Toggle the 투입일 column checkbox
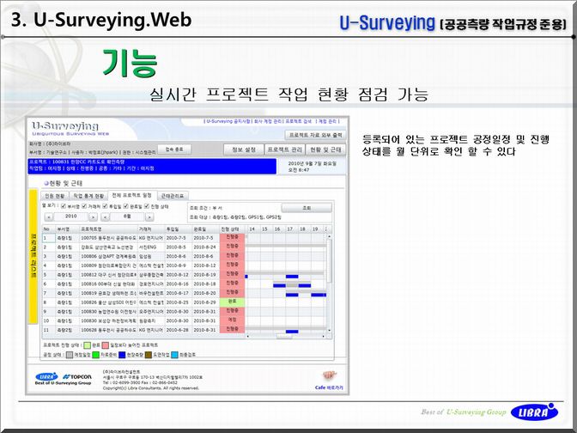The width and height of the screenshot is (577, 433). (x=105, y=206)
